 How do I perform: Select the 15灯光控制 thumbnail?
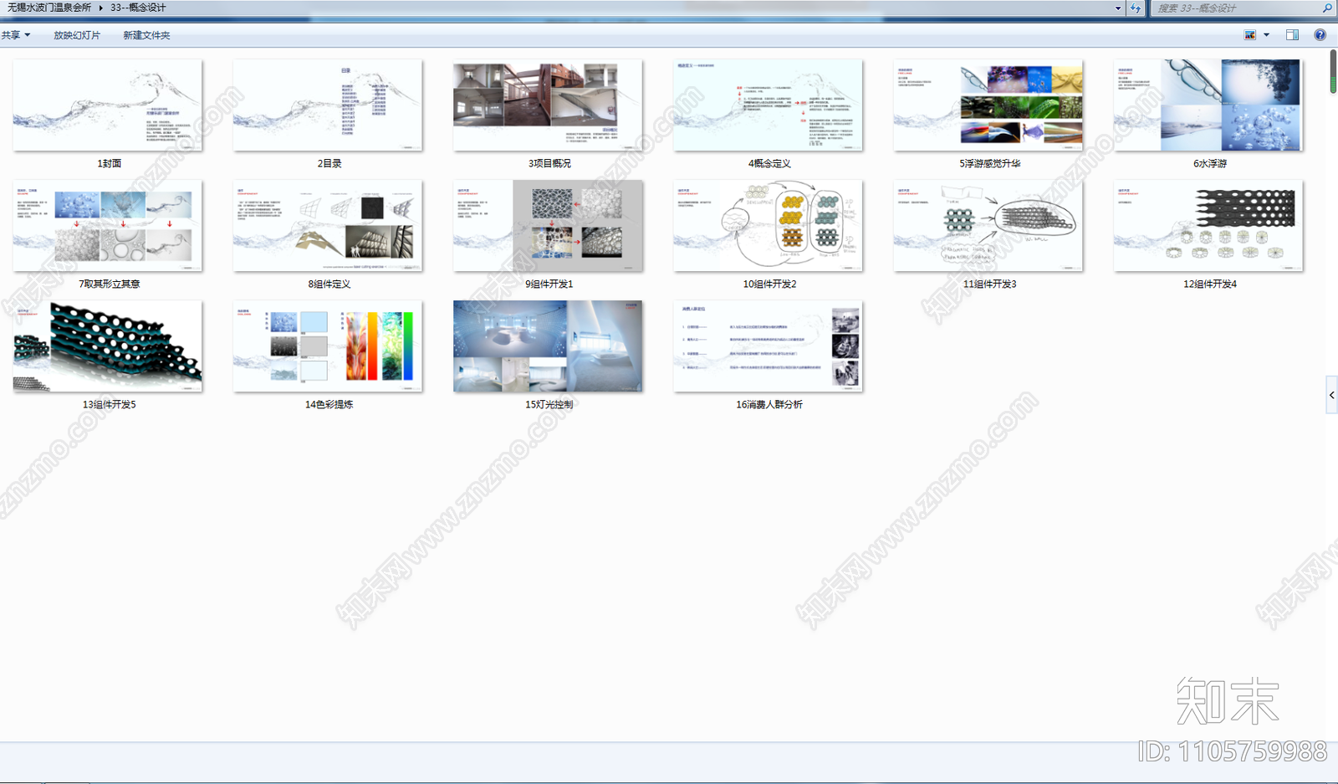click(x=548, y=346)
